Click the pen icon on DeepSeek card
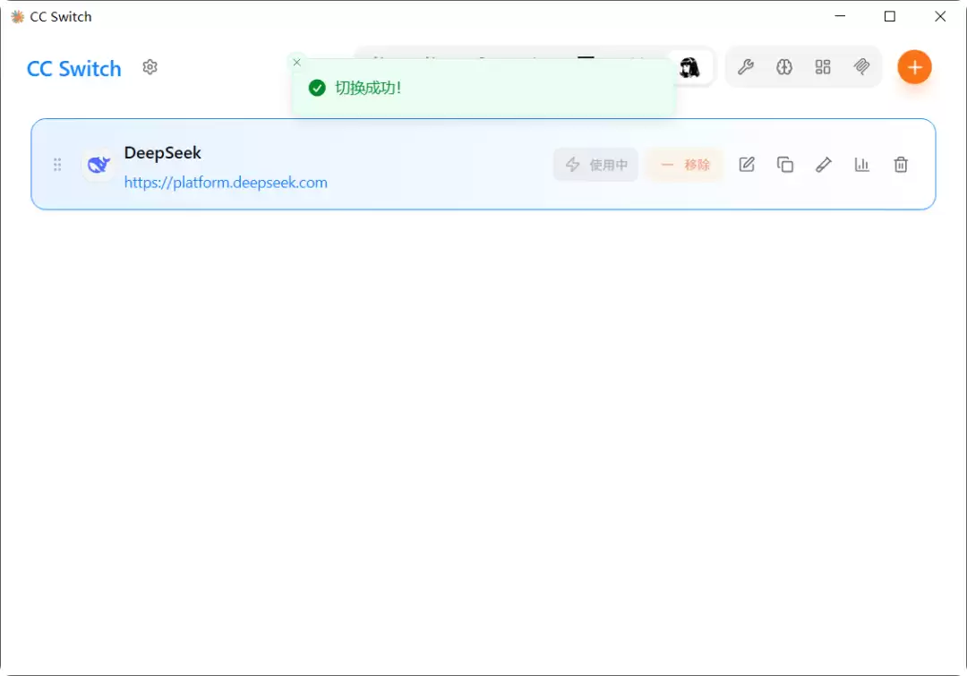This screenshot has width=967, height=676. (824, 165)
